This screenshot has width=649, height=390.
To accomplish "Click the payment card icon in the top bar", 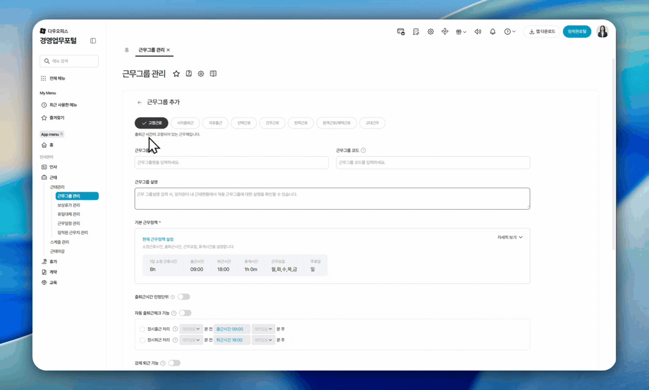I will [401, 32].
